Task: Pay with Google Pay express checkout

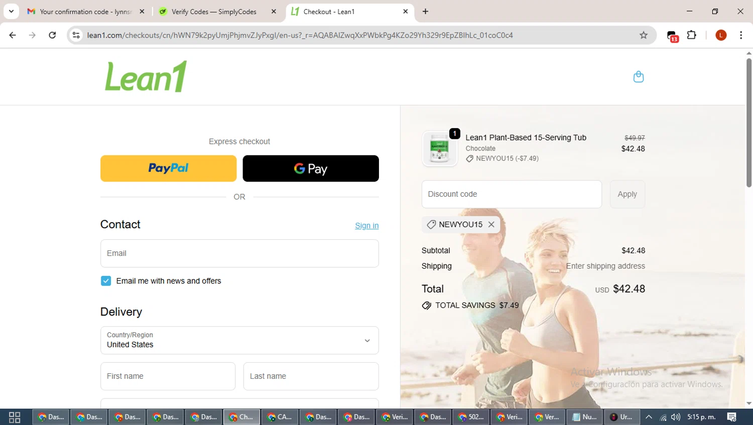Action: [x=311, y=168]
